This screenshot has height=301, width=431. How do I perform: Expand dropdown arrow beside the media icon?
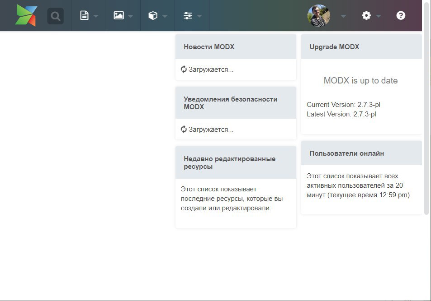pyautogui.click(x=131, y=16)
